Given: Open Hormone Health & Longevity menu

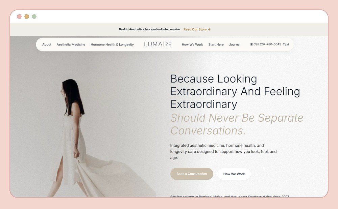Looking at the screenshot, I should (112, 44).
